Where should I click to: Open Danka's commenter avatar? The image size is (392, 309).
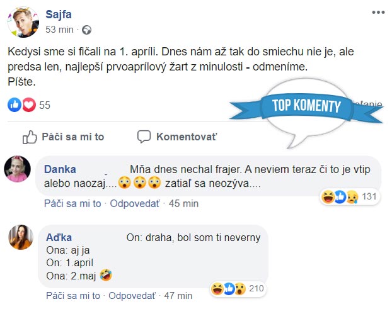[16, 169]
